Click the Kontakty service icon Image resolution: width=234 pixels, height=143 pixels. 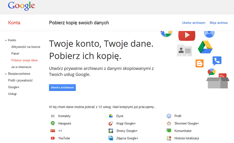[x=53, y=116]
